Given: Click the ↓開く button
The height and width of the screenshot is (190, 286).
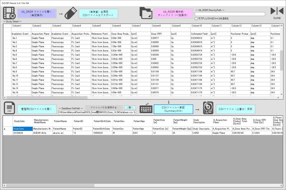Looking at the screenshot, I should [130, 107].
